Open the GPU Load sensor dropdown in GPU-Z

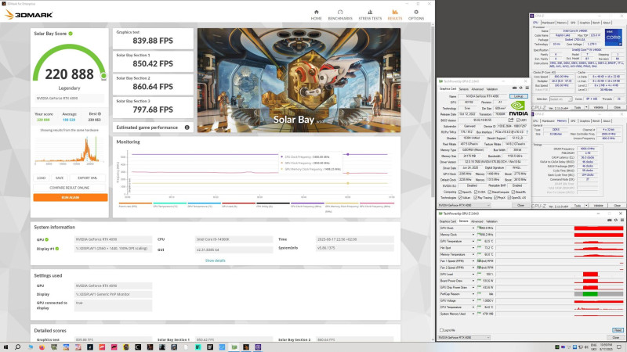point(473,275)
